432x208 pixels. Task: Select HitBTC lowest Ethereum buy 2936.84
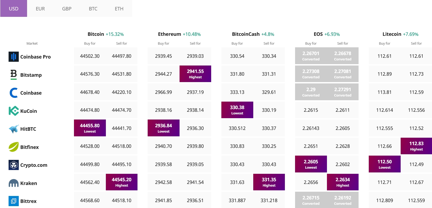pyautogui.click(x=163, y=128)
